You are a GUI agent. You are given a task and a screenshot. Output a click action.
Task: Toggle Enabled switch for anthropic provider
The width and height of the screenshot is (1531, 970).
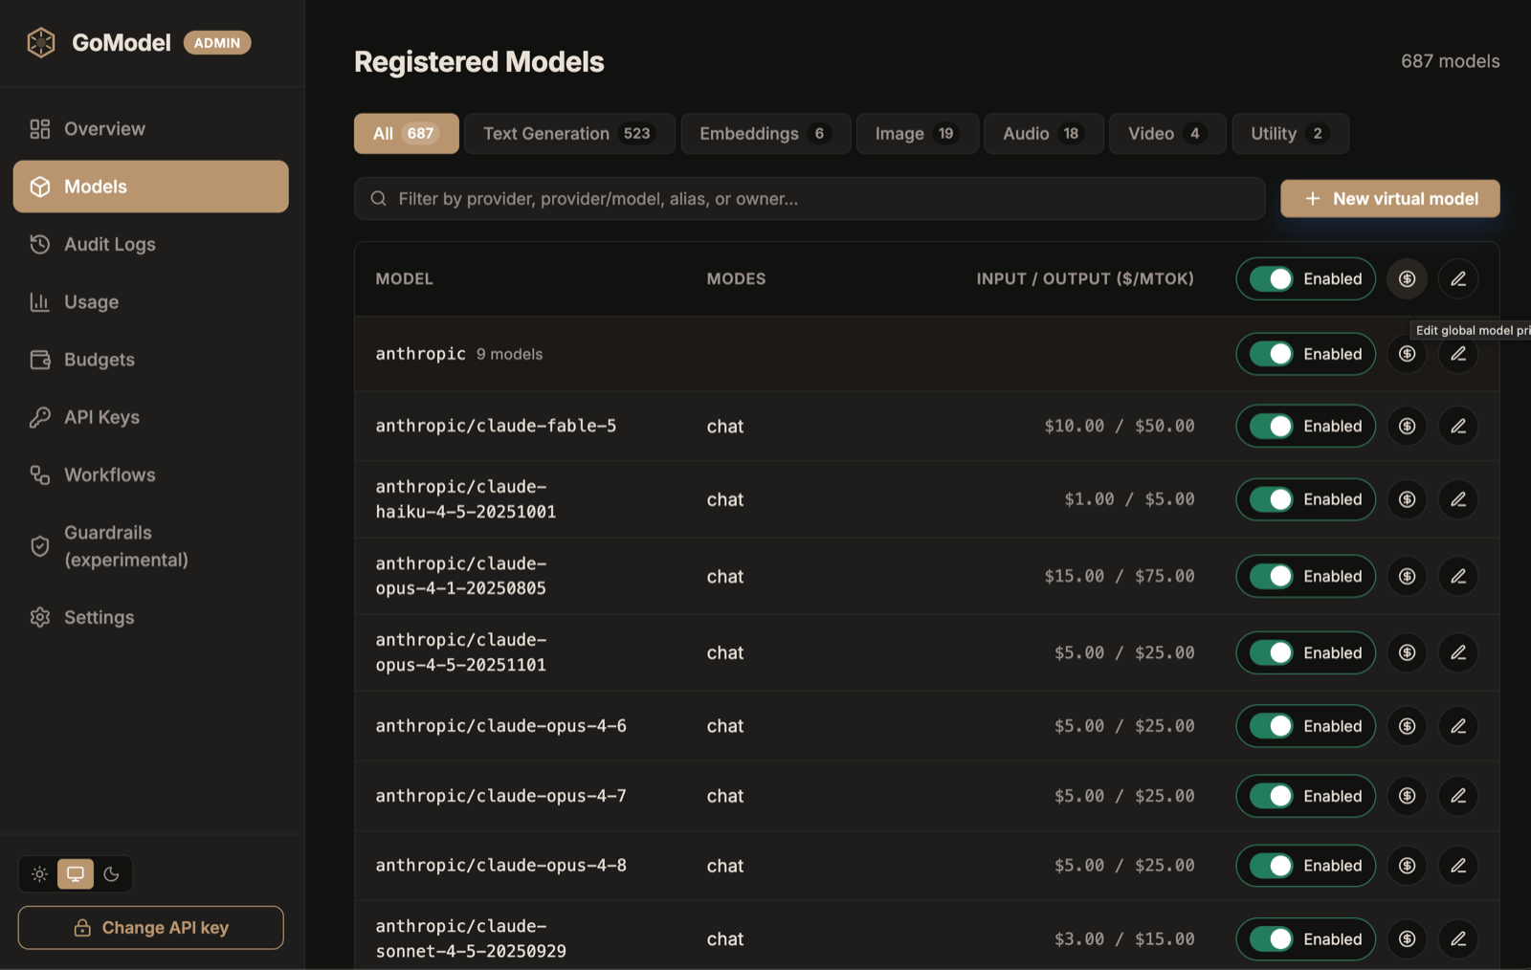[1305, 354]
